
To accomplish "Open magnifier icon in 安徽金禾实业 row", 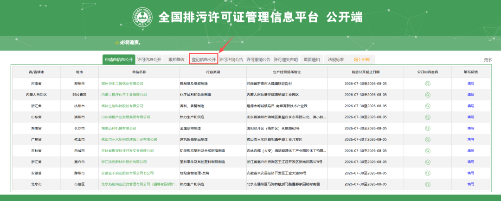I will click(x=428, y=173).
